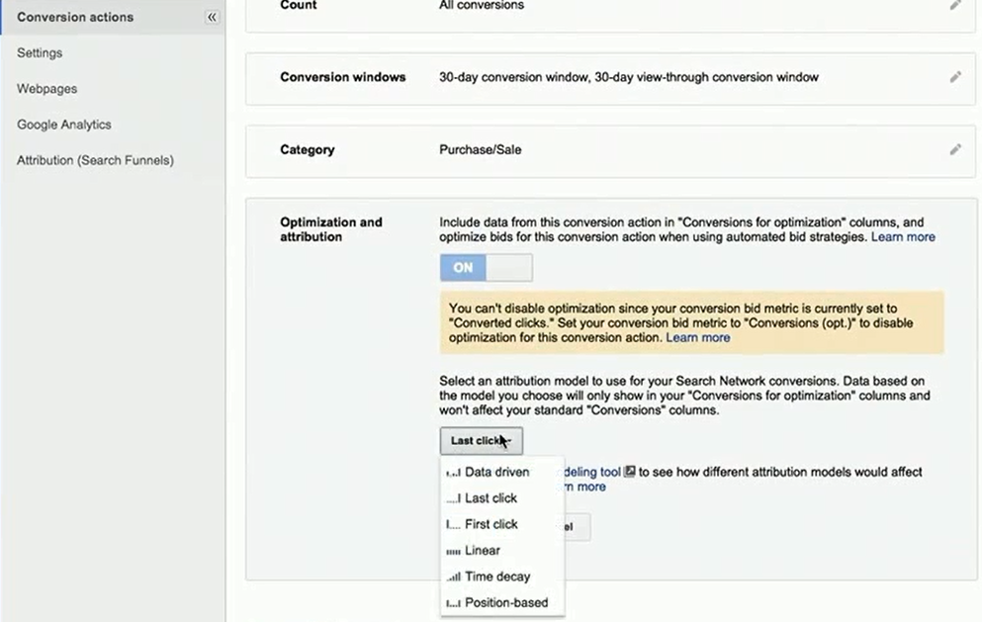Collapse the sidebar with the double chevron

212,17
